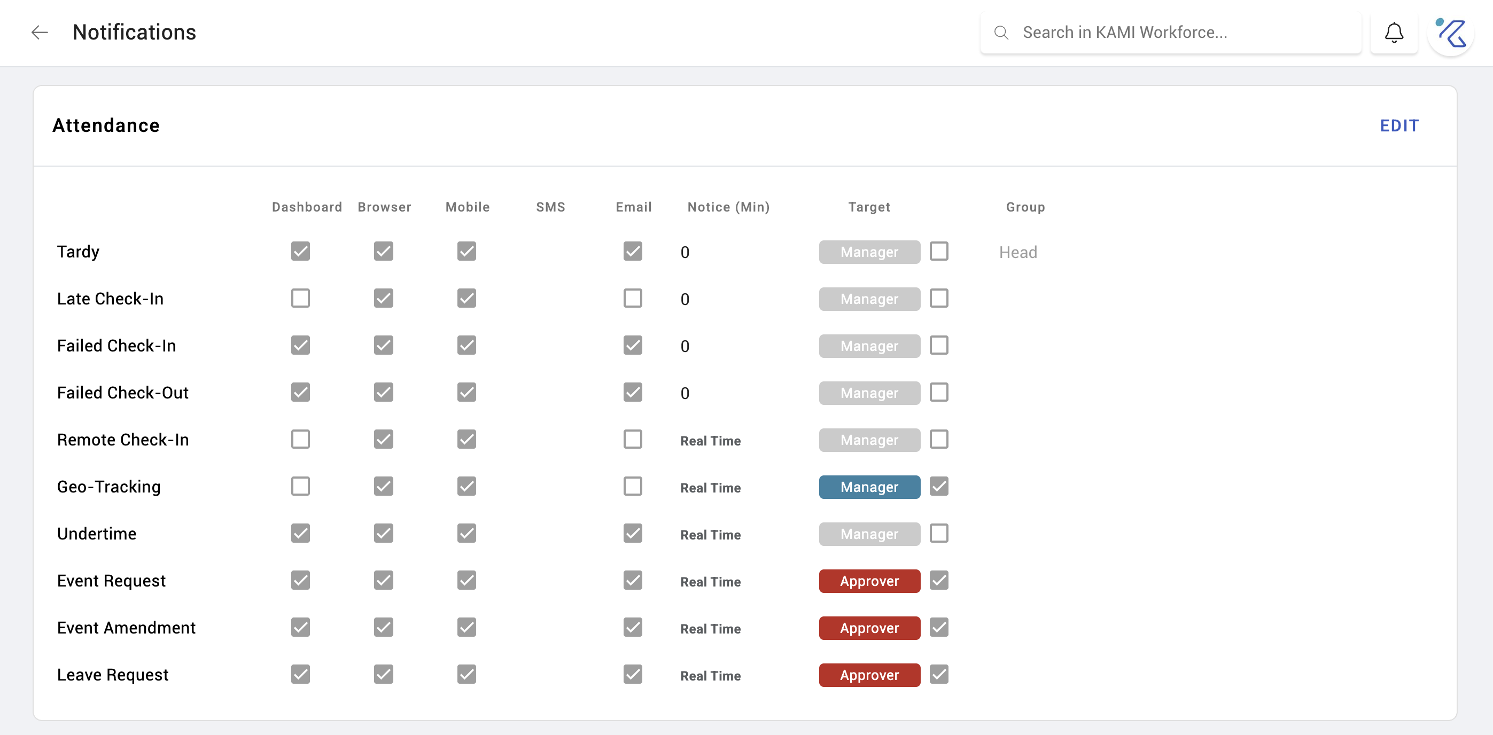Click Leave Request Approver badge
Screen dimensions: 1493x735
coord(869,675)
